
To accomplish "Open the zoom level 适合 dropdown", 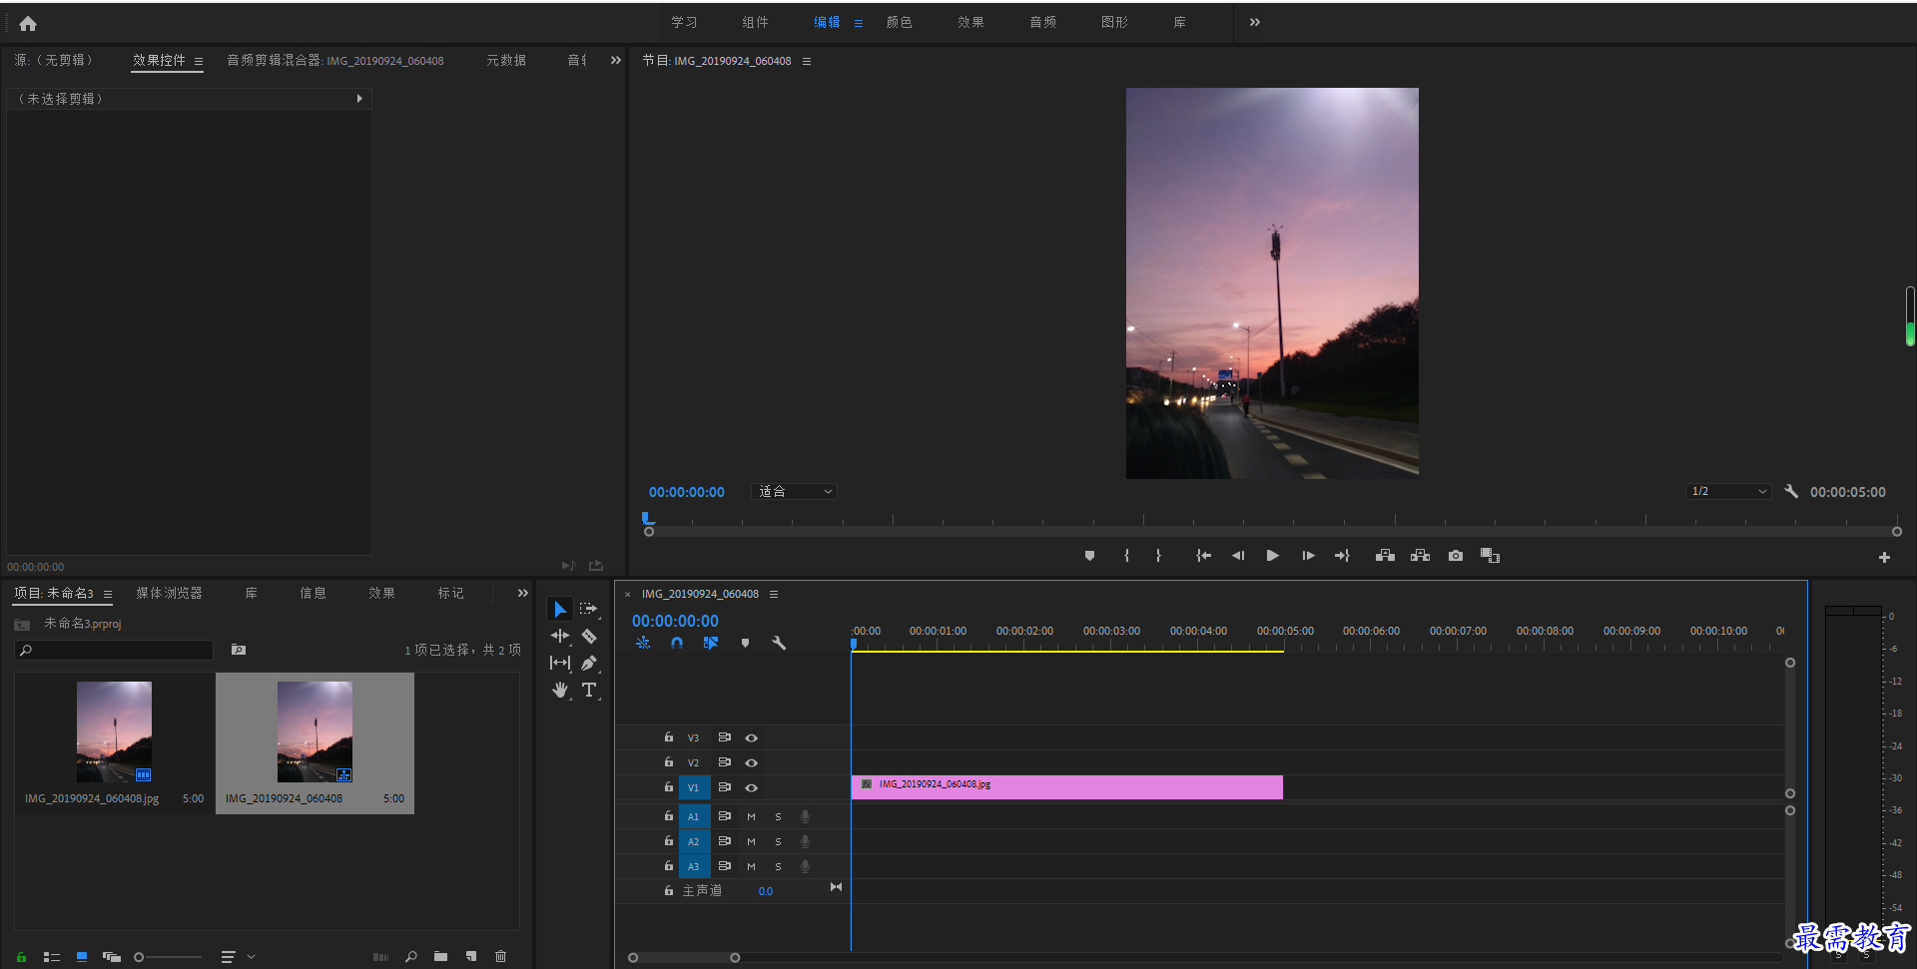I will 795,491.
